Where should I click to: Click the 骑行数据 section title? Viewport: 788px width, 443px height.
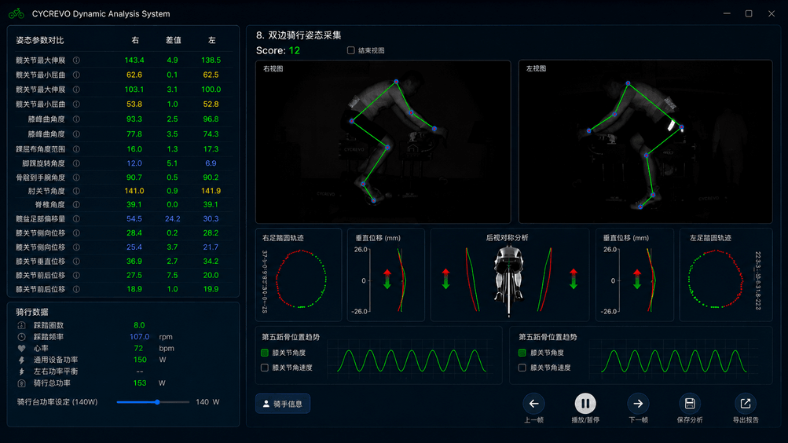pos(32,313)
